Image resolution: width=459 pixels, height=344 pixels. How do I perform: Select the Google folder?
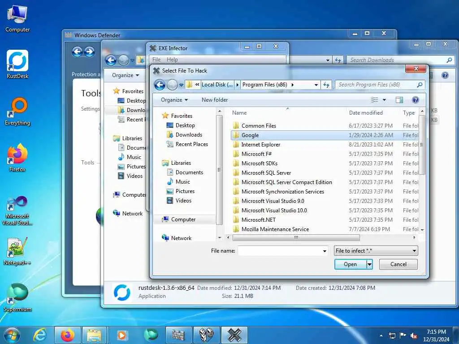pos(325,135)
